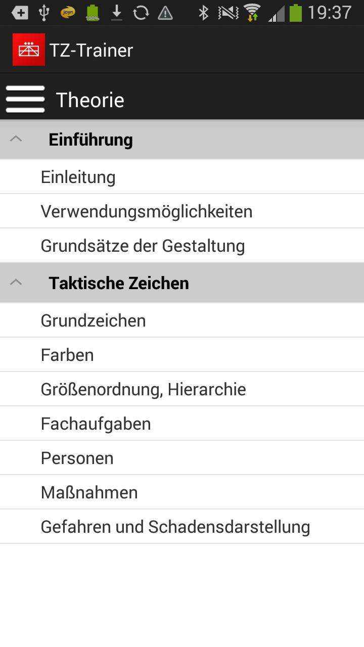This screenshot has width=364, height=647.
Task: Select the Farben entry
Action: (x=67, y=354)
